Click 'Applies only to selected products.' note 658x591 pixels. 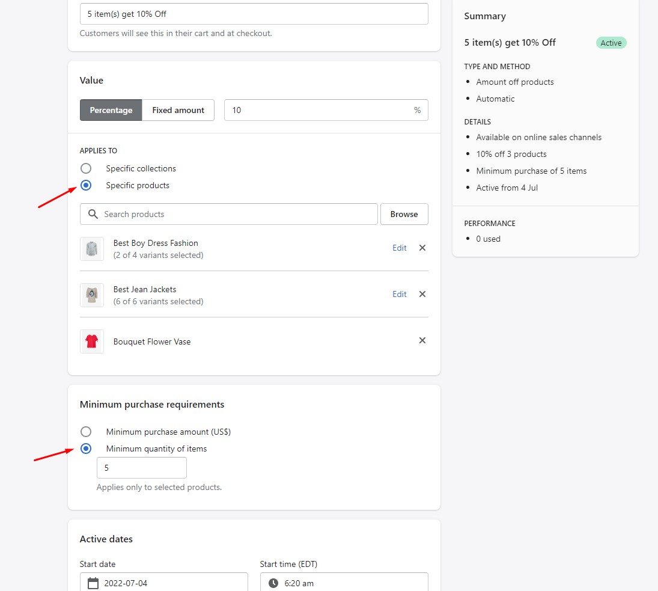[159, 488]
